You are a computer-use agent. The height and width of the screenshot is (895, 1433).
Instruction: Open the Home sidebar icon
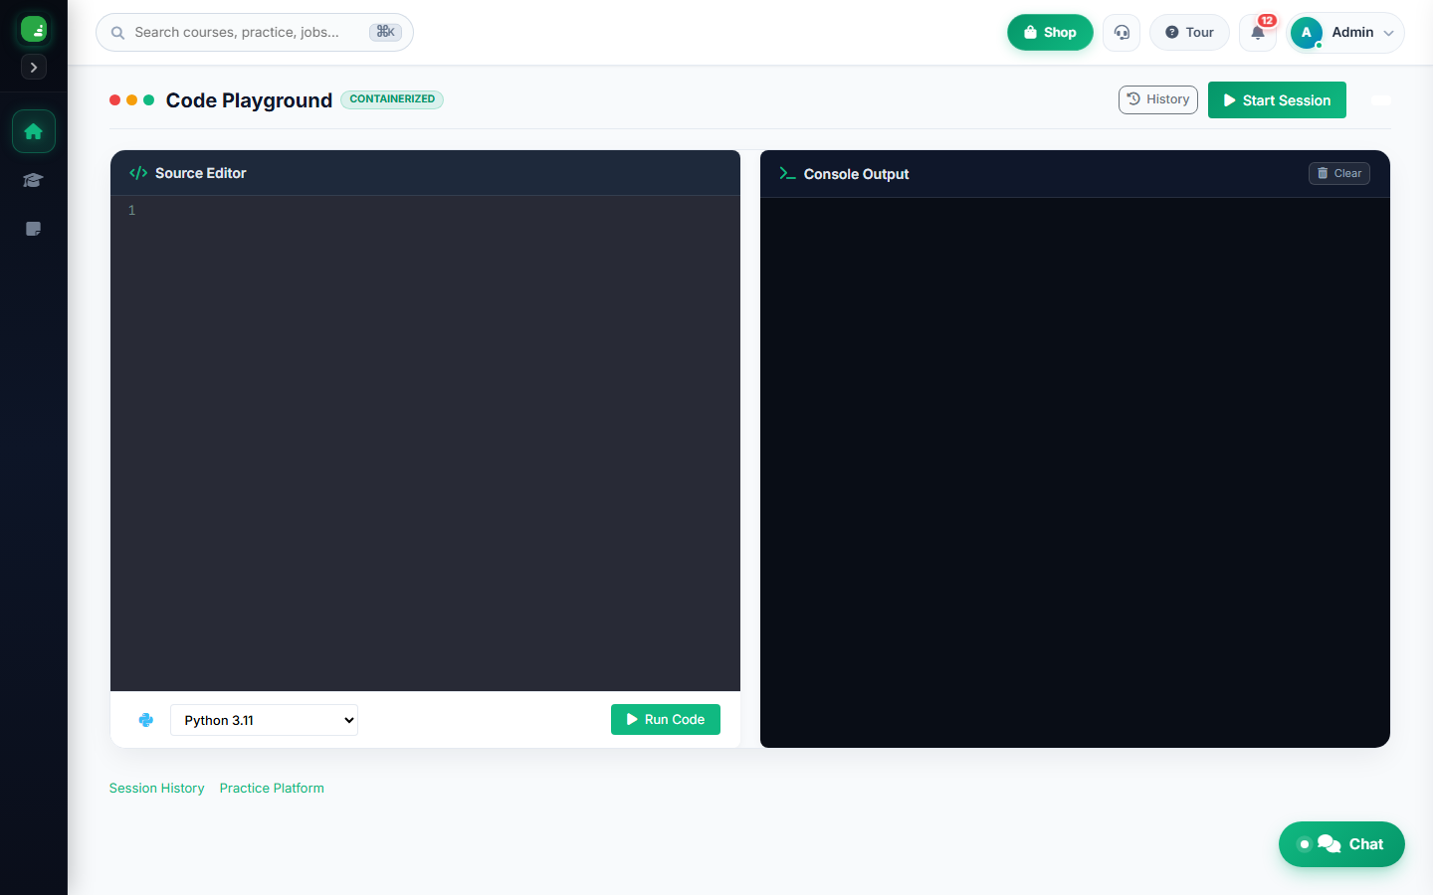(x=34, y=131)
